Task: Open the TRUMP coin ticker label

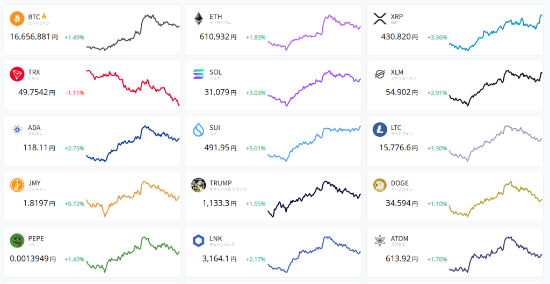Action: (x=221, y=183)
